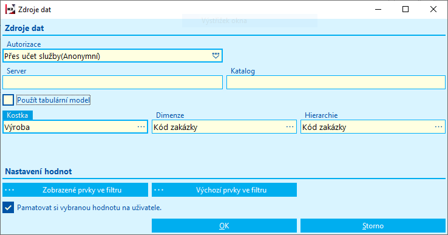This screenshot has width=448, height=235.
Task: Click the K2 application icon in title bar
Action: coord(10,10)
